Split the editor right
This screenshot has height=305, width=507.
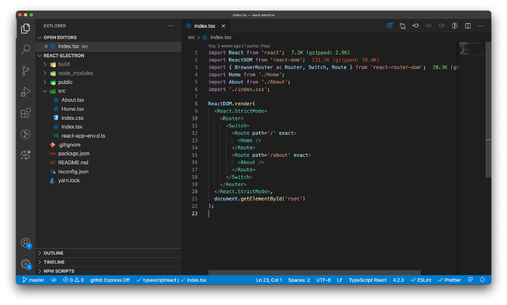(468, 26)
